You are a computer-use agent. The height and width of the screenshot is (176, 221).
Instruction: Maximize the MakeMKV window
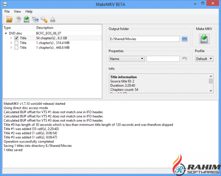pos(203,3)
